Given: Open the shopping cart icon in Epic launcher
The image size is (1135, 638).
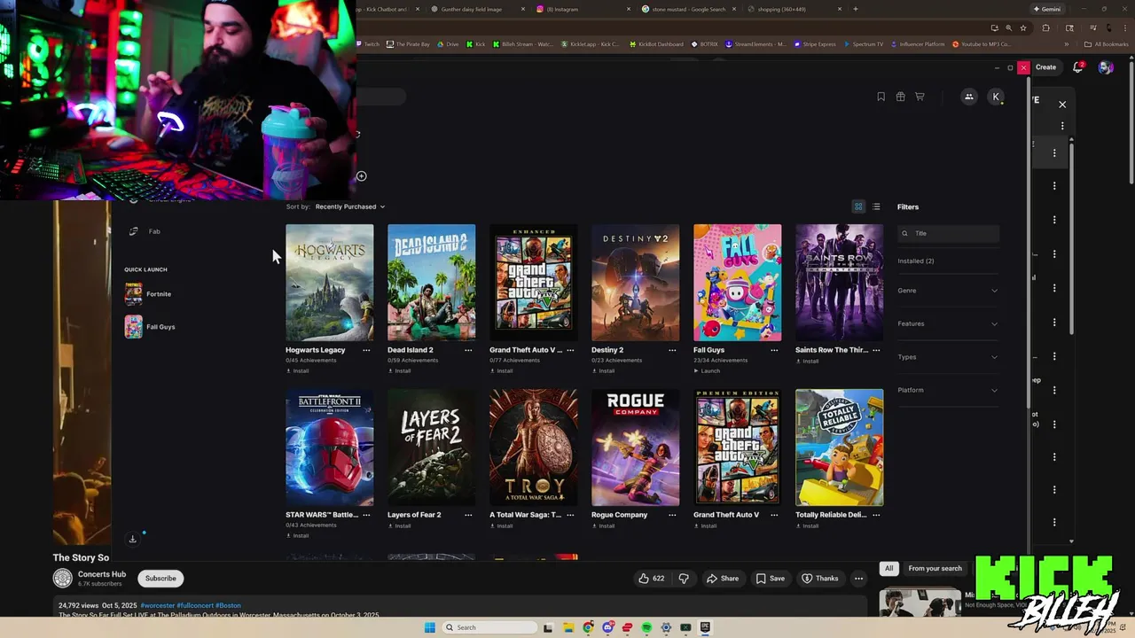Looking at the screenshot, I should point(920,97).
